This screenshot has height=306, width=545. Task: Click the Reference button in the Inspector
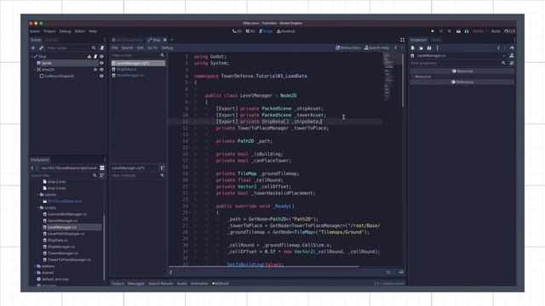(462, 82)
